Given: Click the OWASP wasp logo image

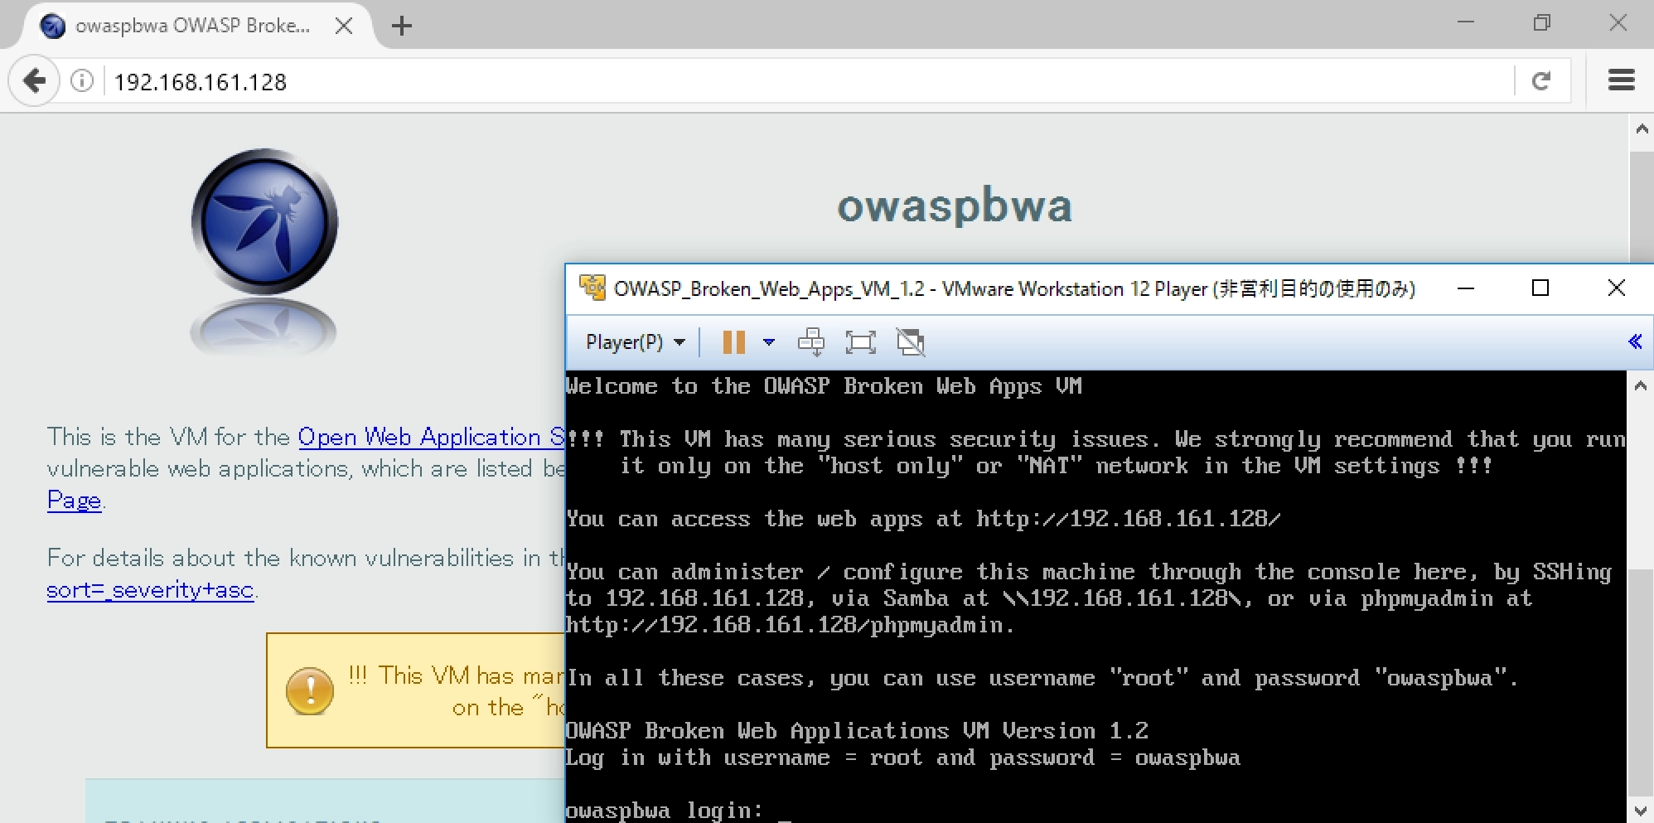Looking at the screenshot, I should pos(264,221).
